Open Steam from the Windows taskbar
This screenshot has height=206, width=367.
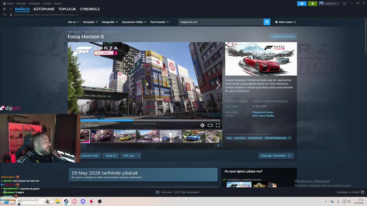[66, 201]
